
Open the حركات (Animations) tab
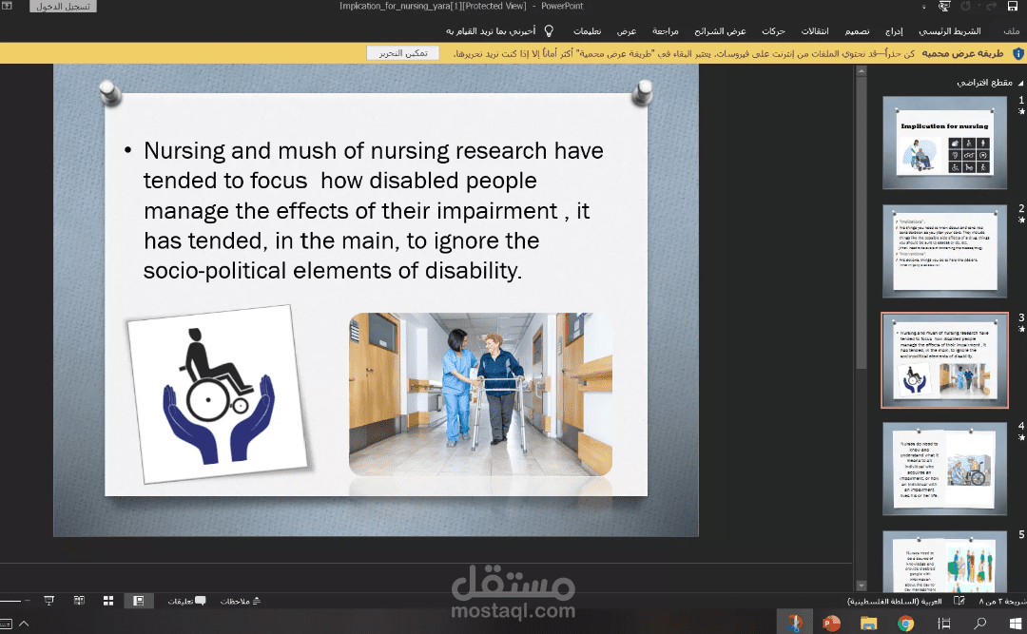(773, 30)
